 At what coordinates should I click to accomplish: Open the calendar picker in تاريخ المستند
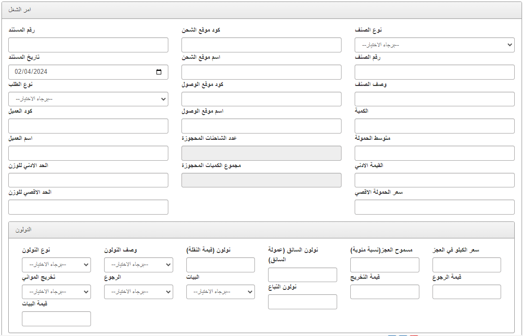pyautogui.click(x=159, y=72)
